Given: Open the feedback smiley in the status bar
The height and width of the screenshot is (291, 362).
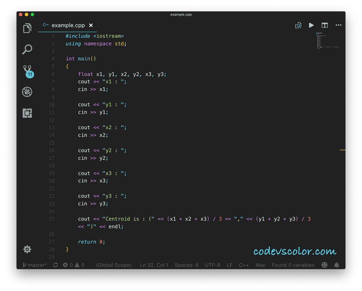Looking at the screenshot, I should (x=324, y=265).
